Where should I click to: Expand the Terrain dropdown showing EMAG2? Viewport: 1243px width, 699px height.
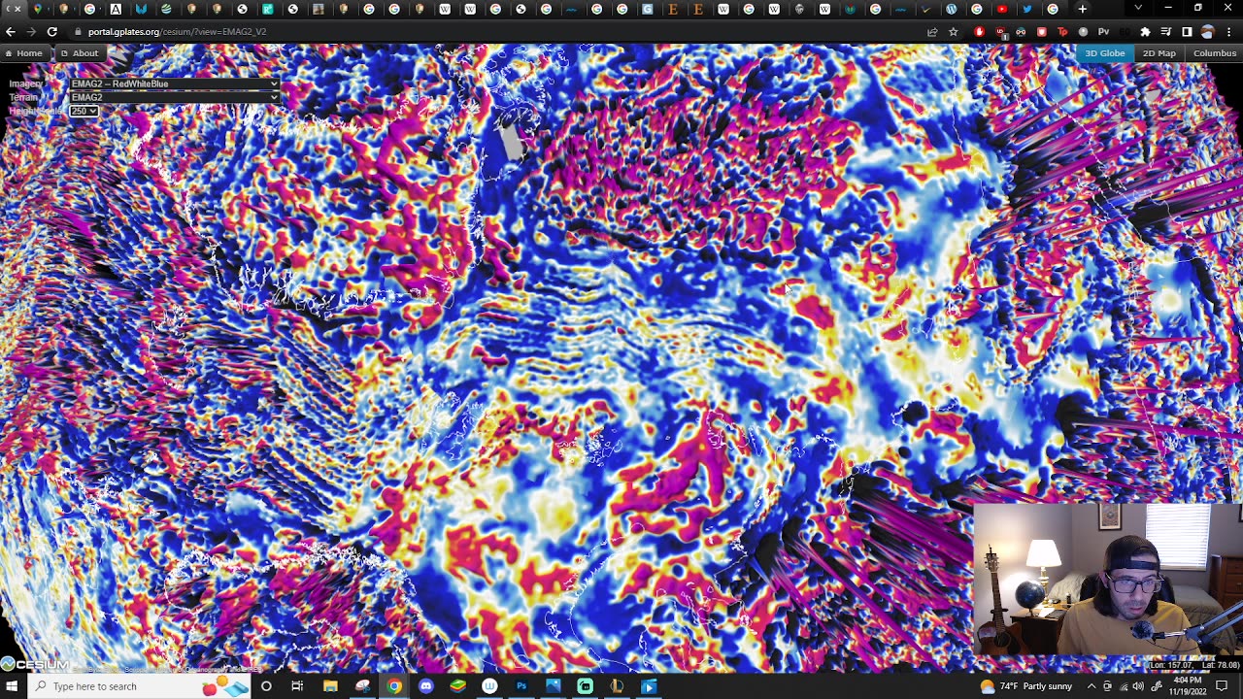pyautogui.click(x=175, y=97)
